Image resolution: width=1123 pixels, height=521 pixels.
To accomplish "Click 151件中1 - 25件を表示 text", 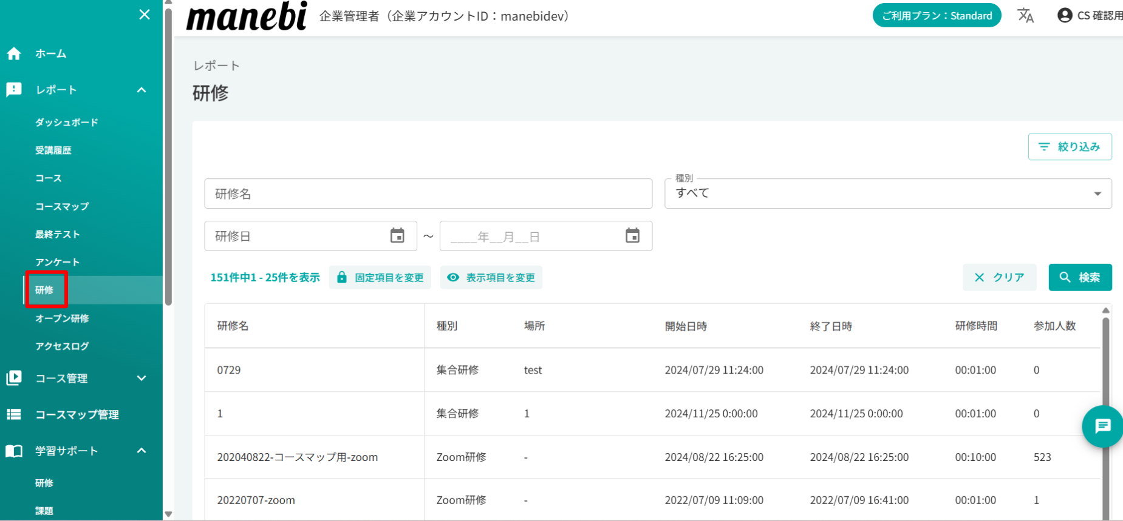I will (265, 277).
